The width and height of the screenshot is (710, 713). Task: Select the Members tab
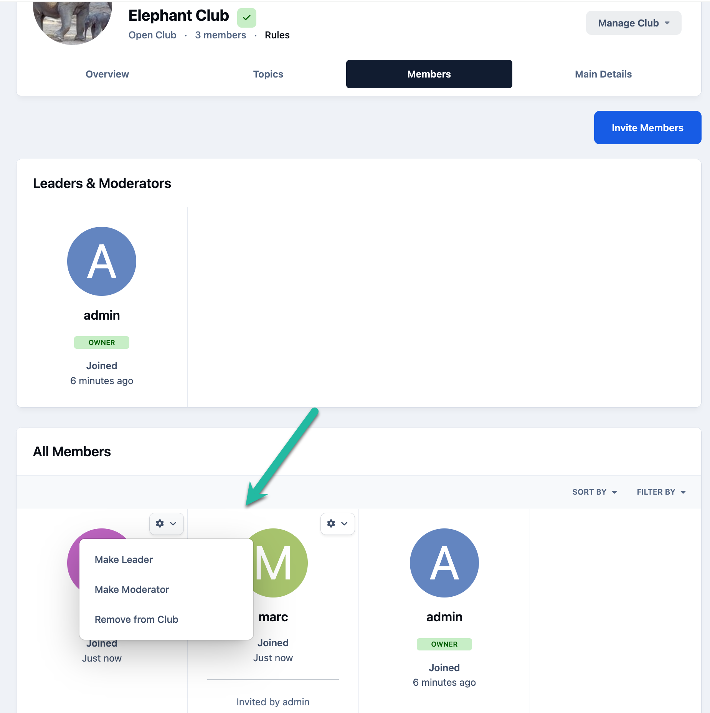click(x=429, y=74)
